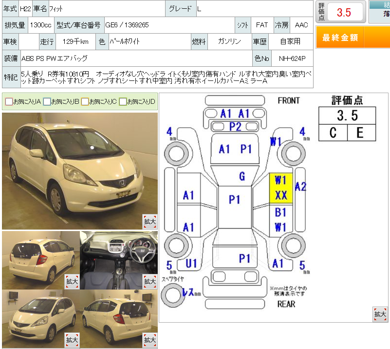Enlarge the main front car photo
This screenshot has width=390, height=349.
coord(150,222)
